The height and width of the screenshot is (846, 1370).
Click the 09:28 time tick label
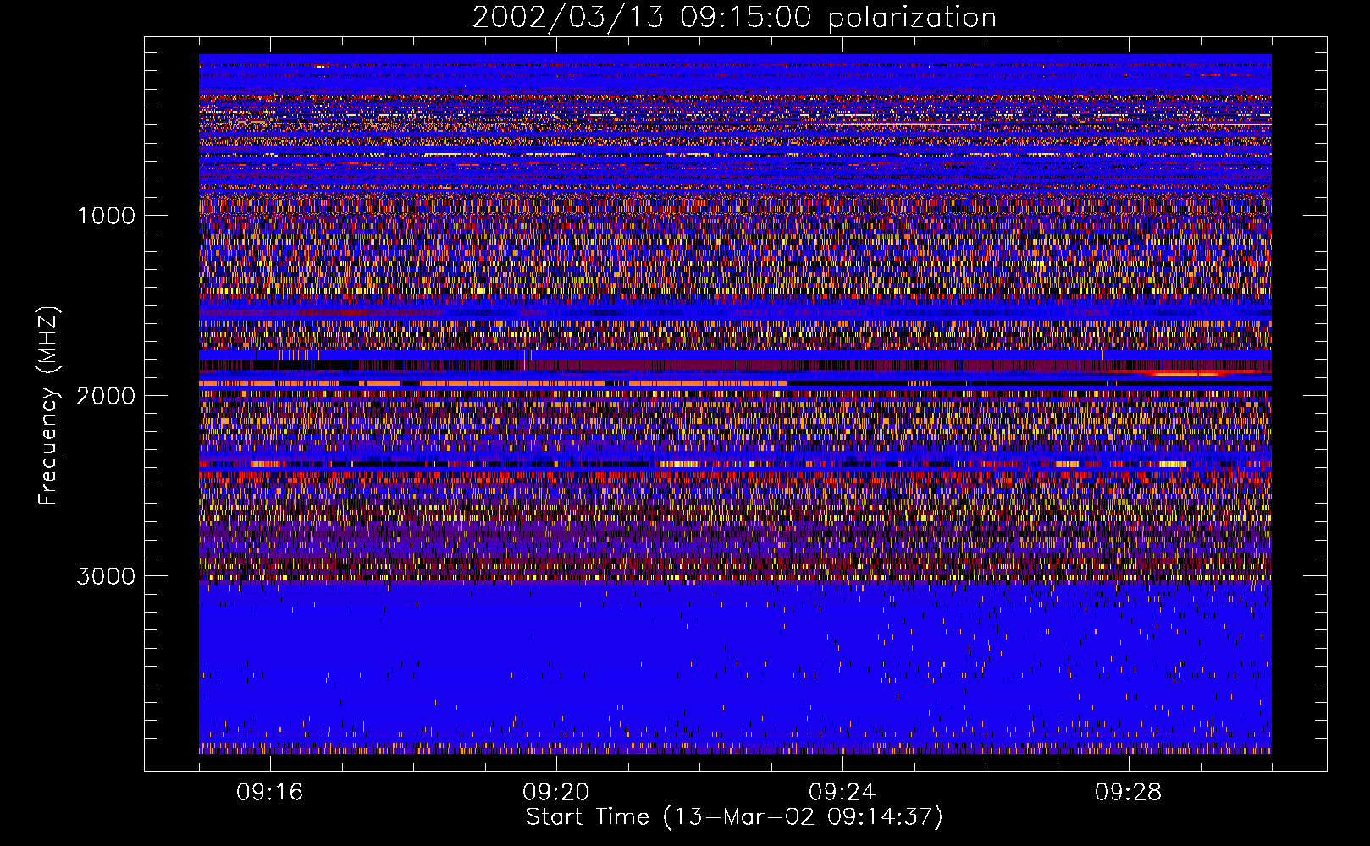pyautogui.click(x=1129, y=793)
